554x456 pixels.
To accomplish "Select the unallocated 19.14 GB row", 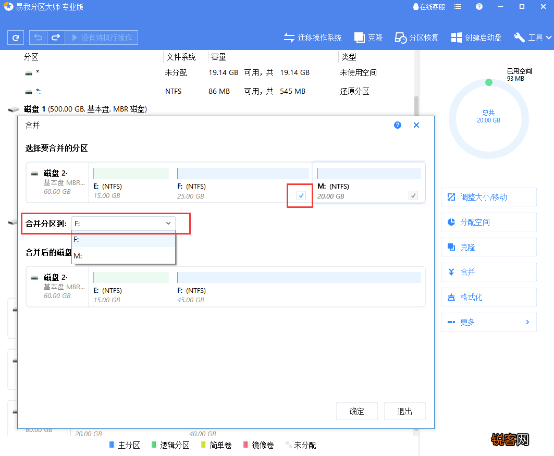I will click(x=208, y=72).
